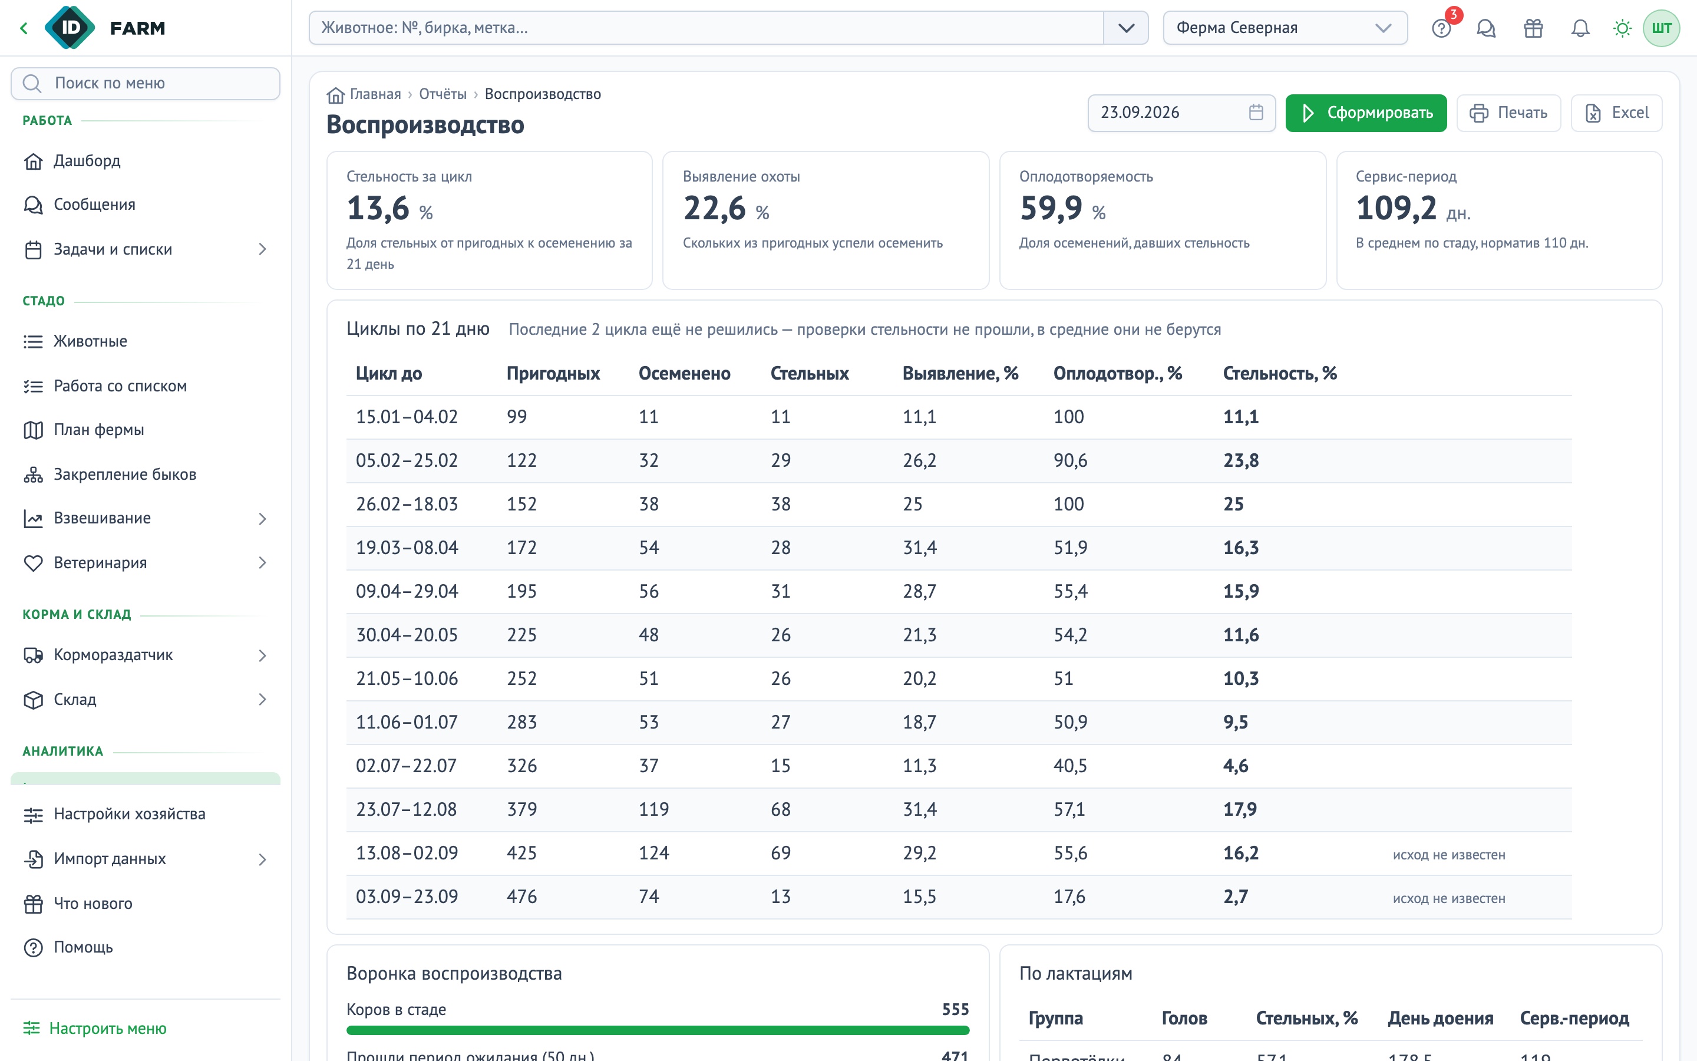Open the ID FARM logo home
Screen dimensions: 1697x1061
[x=105, y=28]
